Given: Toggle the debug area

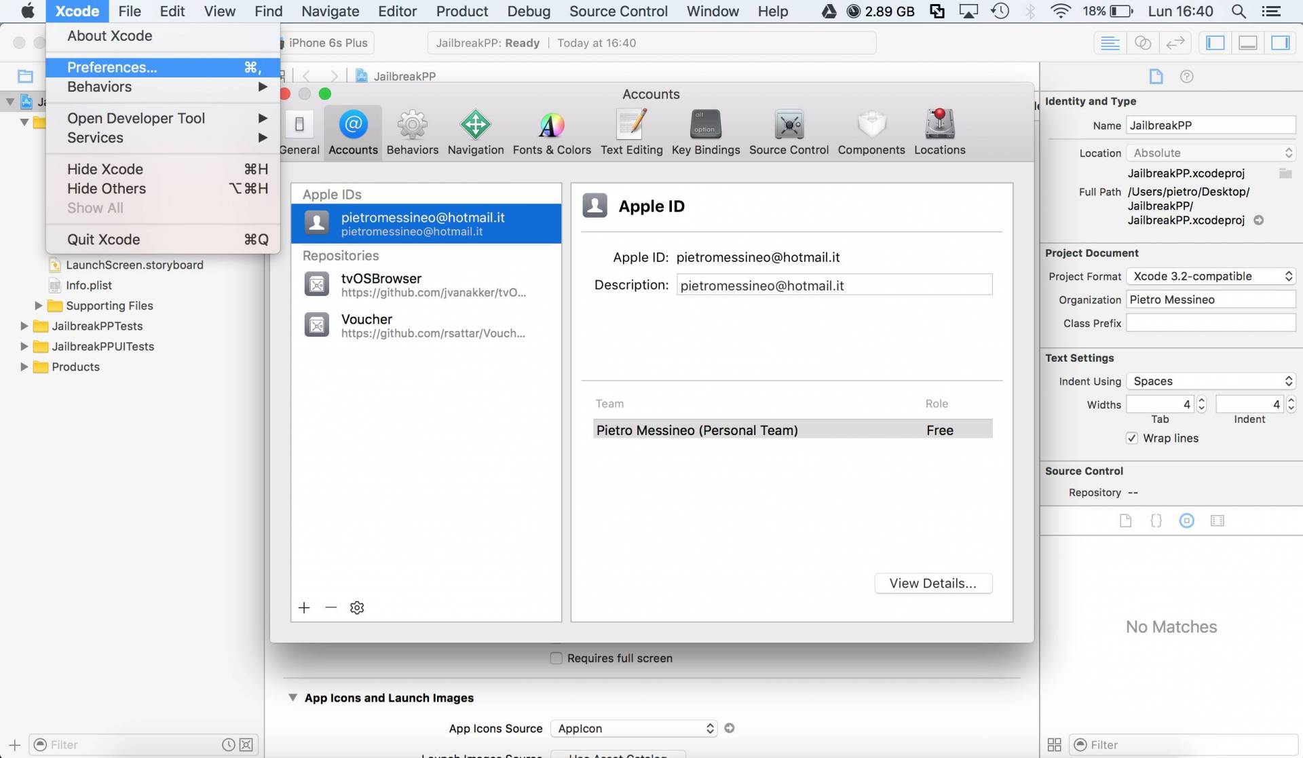Looking at the screenshot, I should [1247, 43].
